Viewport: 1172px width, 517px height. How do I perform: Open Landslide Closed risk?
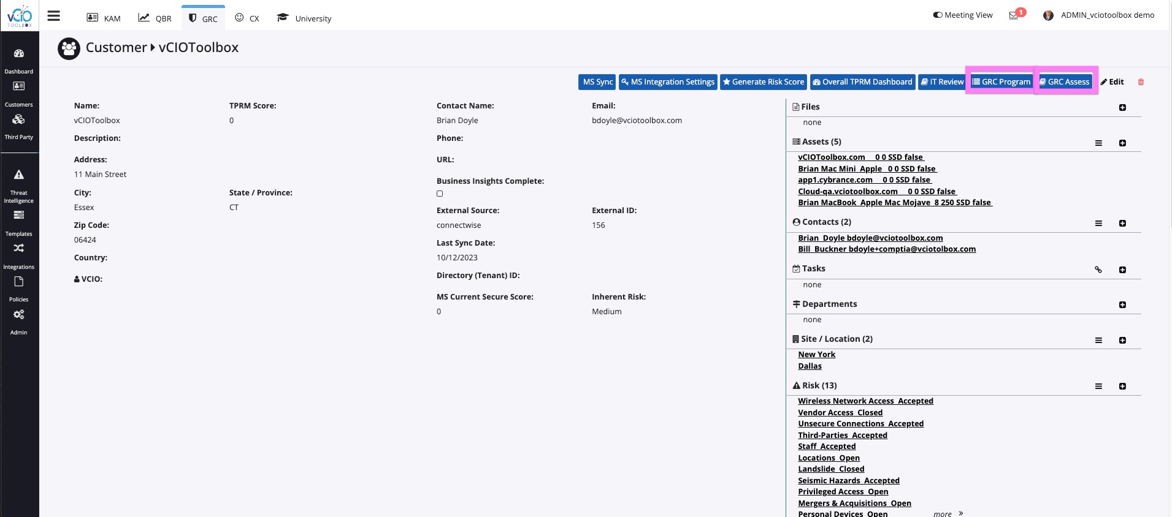(831, 469)
